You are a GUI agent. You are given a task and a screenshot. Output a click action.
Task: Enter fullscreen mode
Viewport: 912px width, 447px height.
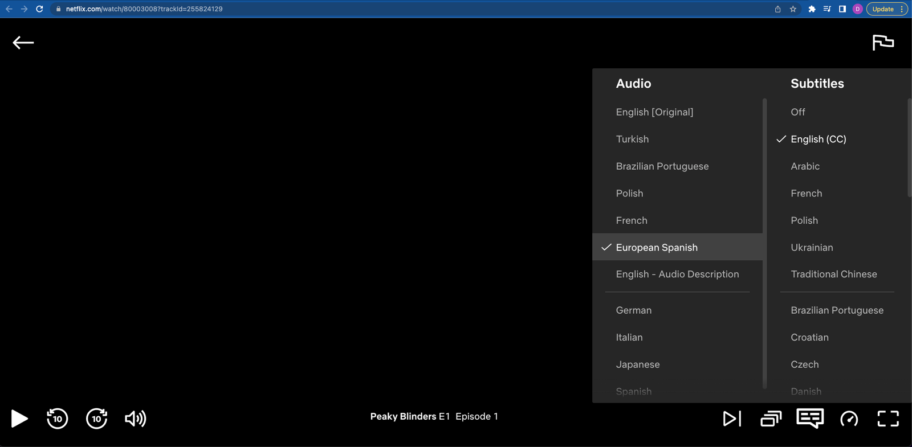tap(888, 419)
